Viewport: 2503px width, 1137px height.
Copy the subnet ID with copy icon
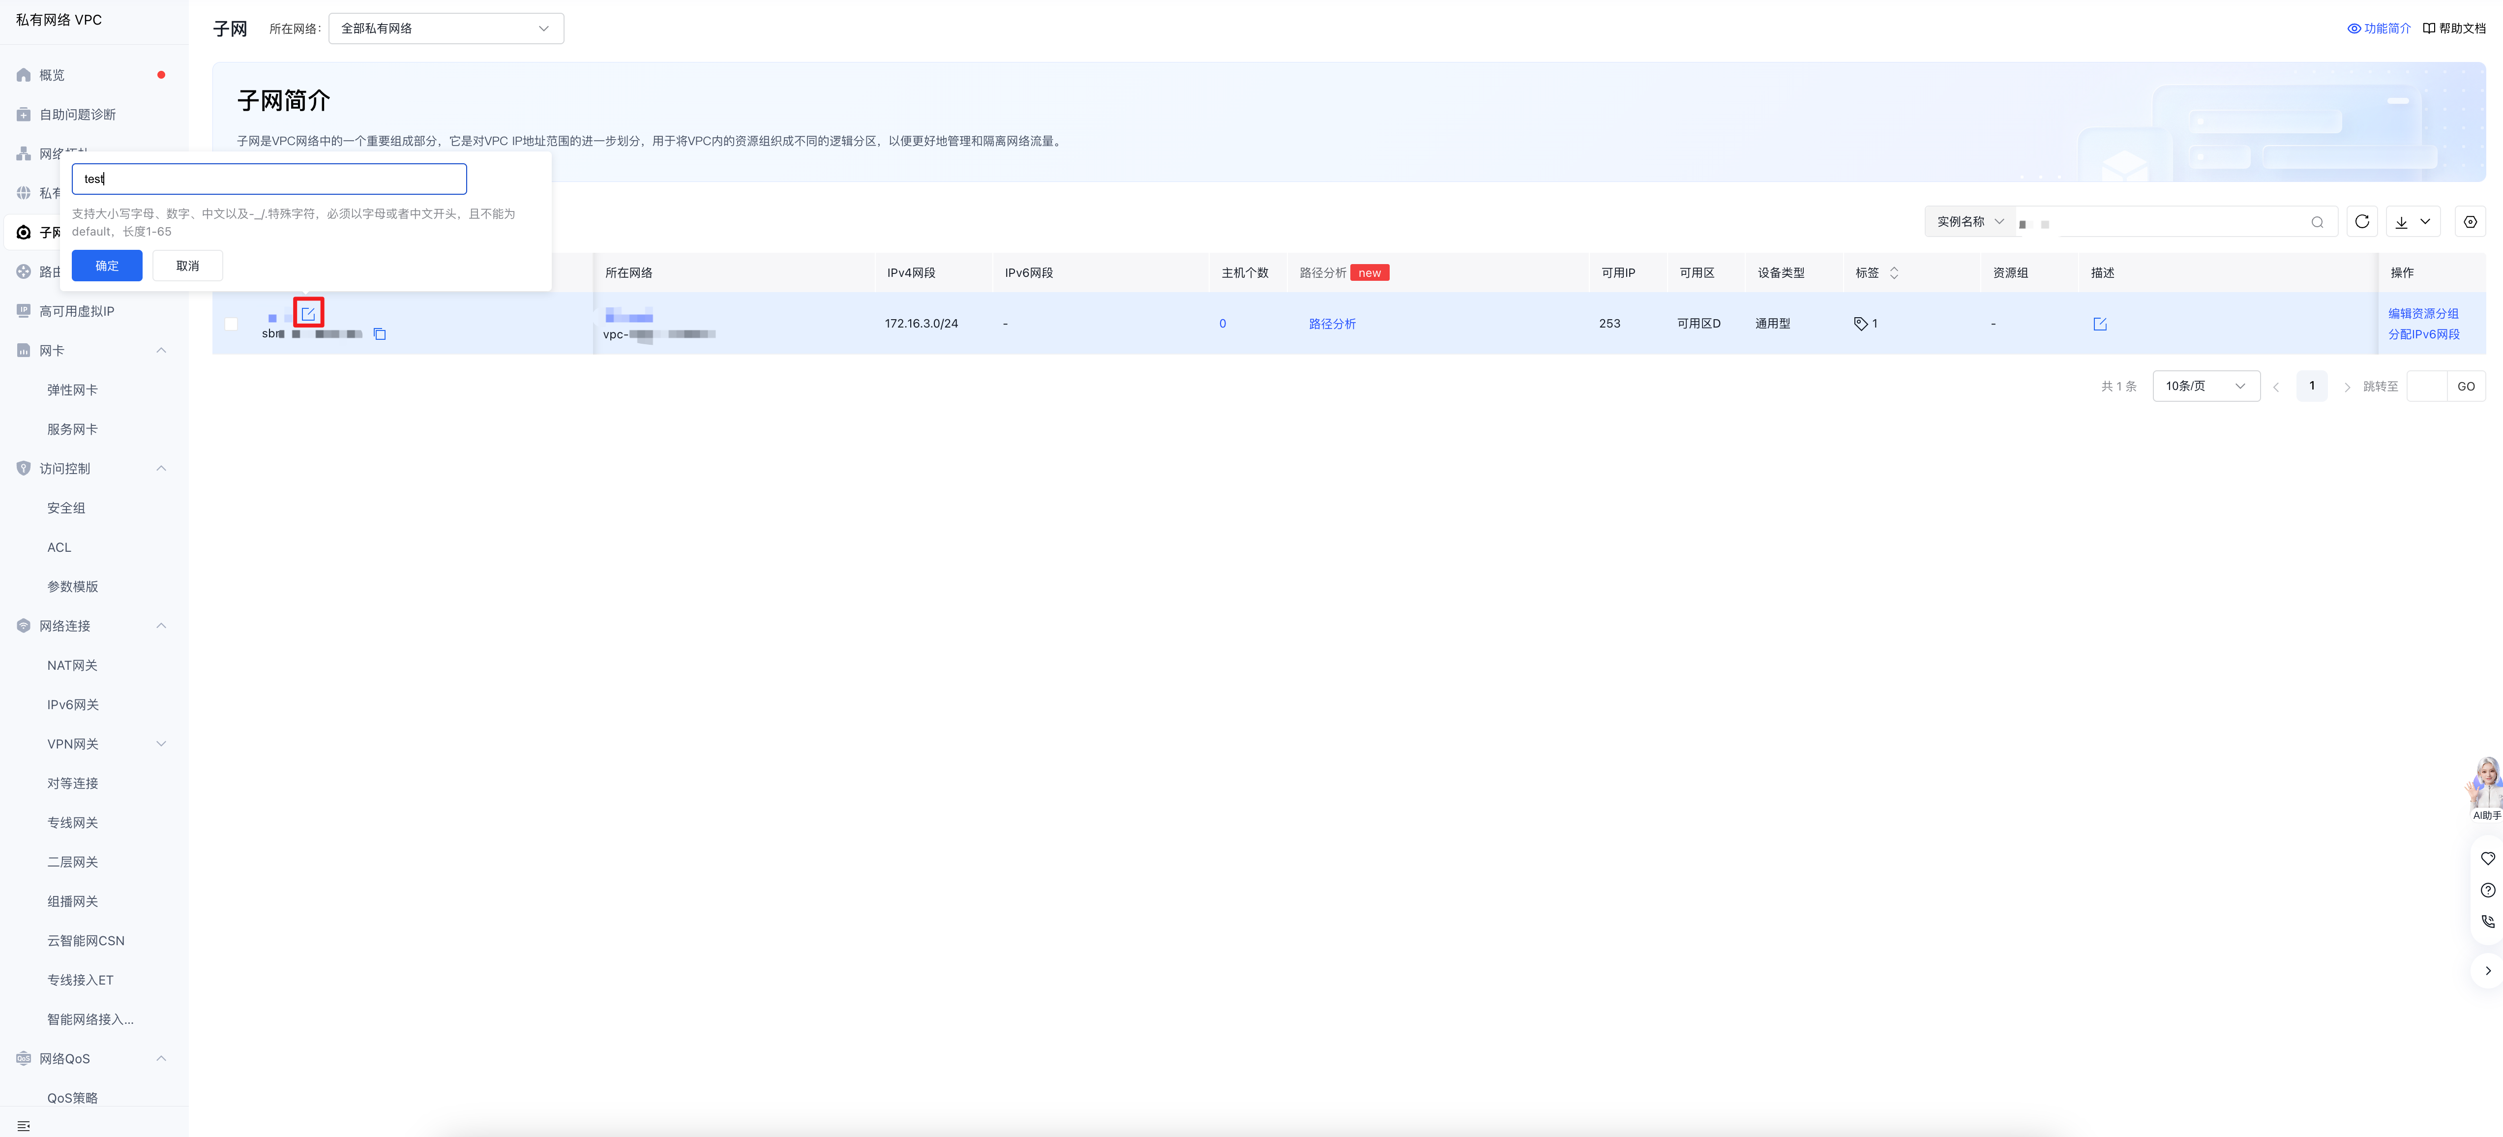coord(380,334)
